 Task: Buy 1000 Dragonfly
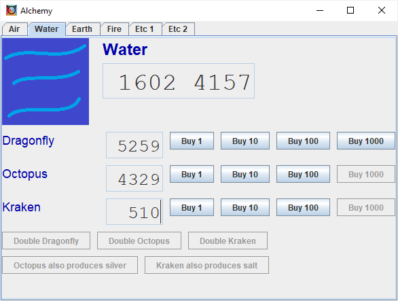[366, 141]
